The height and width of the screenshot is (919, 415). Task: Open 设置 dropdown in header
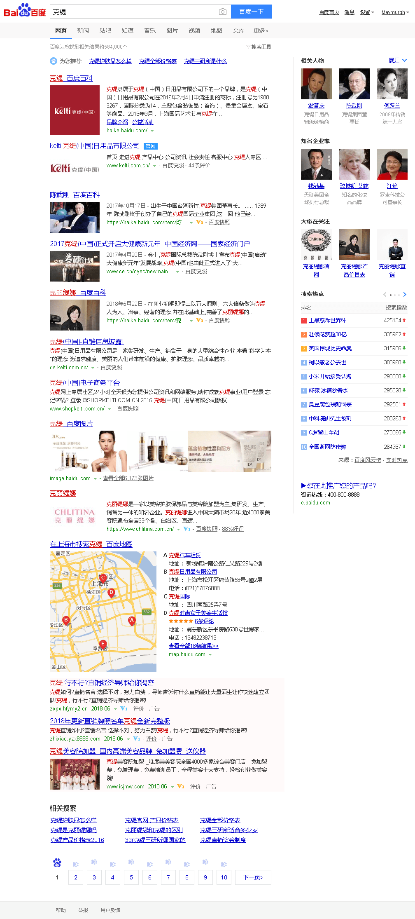tap(367, 12)
